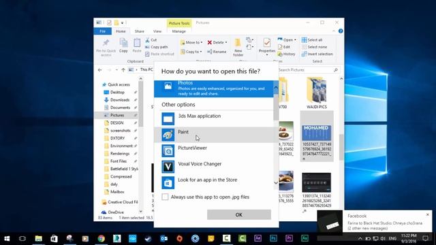Choose Voxal Voice Changer app

(214, 167)
